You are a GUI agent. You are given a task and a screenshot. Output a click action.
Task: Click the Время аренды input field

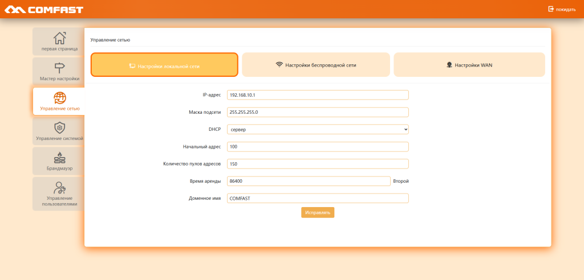pos(308,181)
